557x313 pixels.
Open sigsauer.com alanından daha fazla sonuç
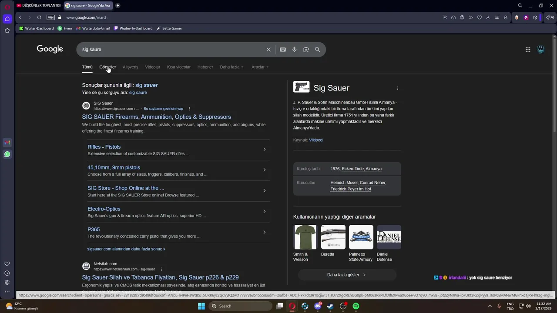click(x=126, y=249)
